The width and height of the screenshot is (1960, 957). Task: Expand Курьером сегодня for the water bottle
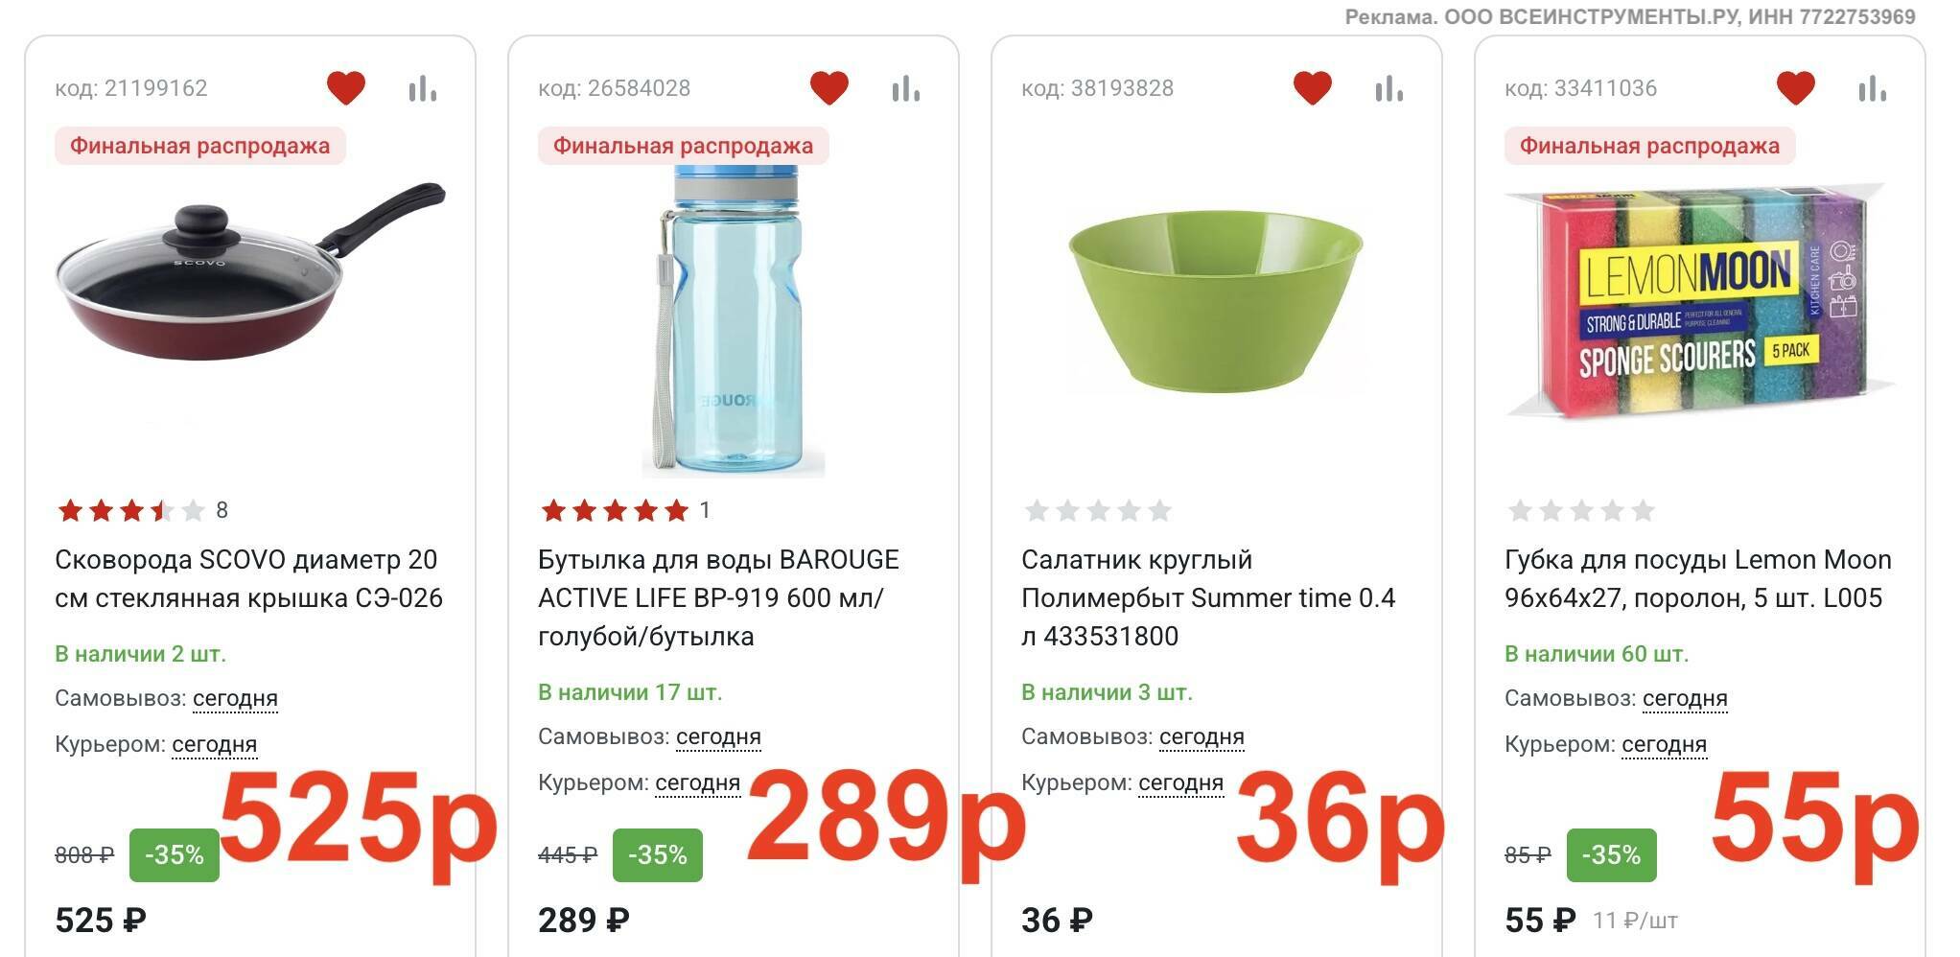click(697, 782)
